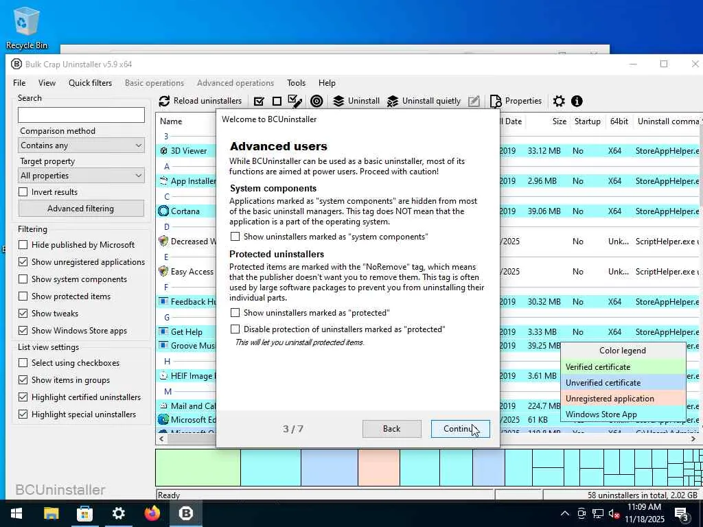Open settings via the toolbar gear icon
Viewport: 703px width, 527px height.
click(559, 102)
